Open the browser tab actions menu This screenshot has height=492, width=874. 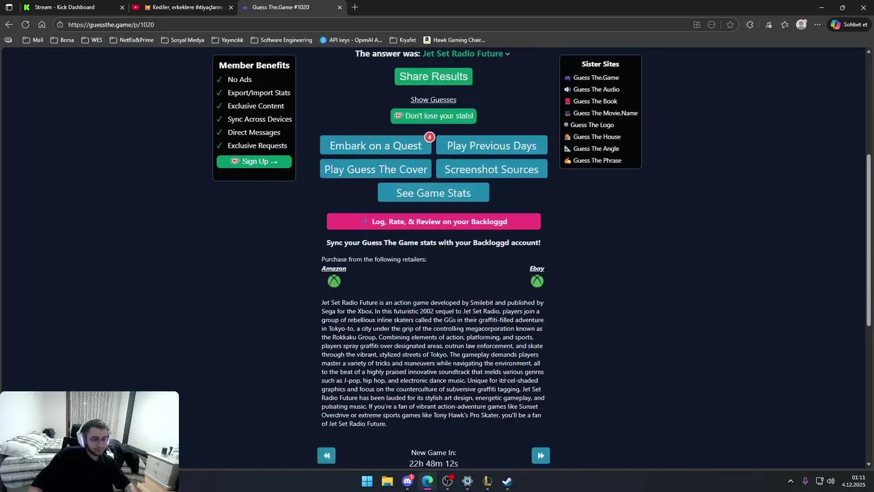9,8
